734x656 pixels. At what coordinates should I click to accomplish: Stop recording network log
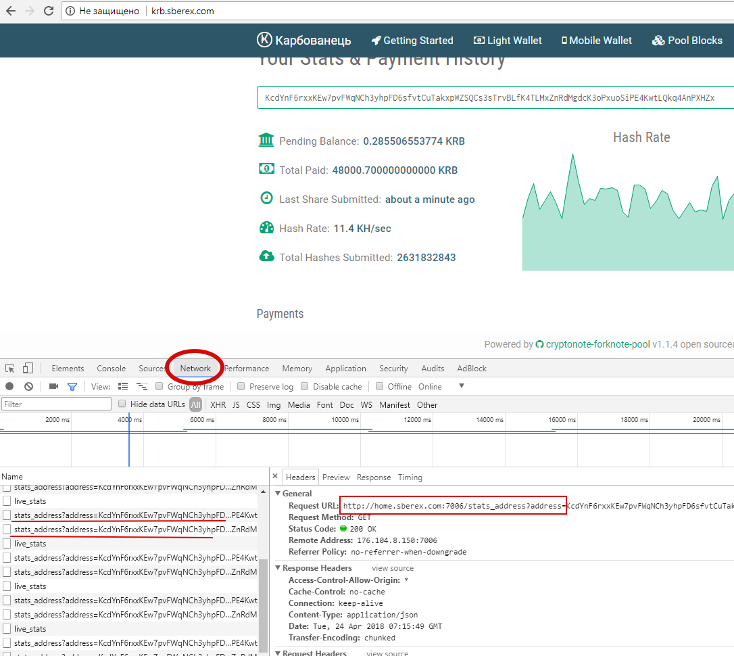pyautogui.click(x=9, y=386)
